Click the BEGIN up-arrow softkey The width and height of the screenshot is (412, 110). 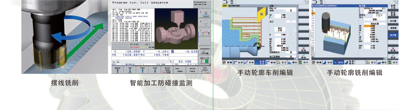click(117, 70)
